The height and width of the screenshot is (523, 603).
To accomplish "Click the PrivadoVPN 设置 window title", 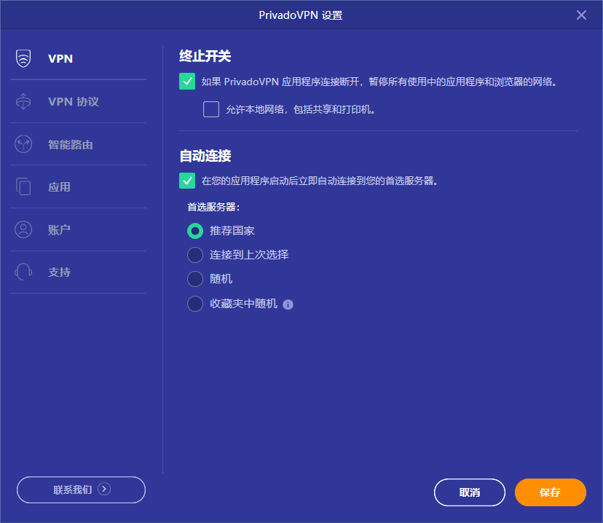I will point(301,15).
